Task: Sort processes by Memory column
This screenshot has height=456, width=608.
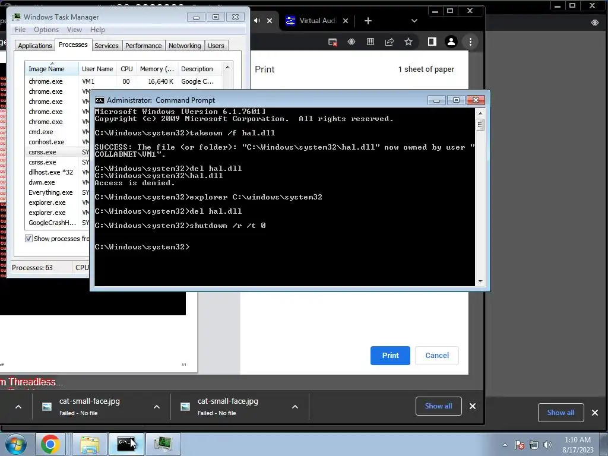Action: (157, 69)
